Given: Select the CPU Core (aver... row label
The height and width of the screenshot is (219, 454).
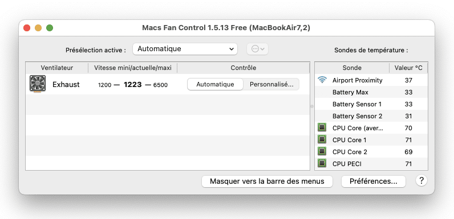Looking at the screenshot, I should [358, 128].
